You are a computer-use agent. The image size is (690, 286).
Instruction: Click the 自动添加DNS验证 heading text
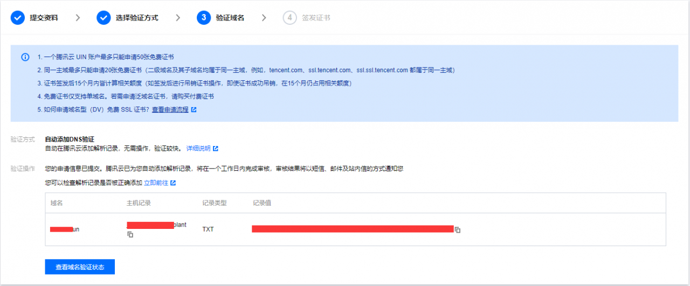tap(70, 139)
